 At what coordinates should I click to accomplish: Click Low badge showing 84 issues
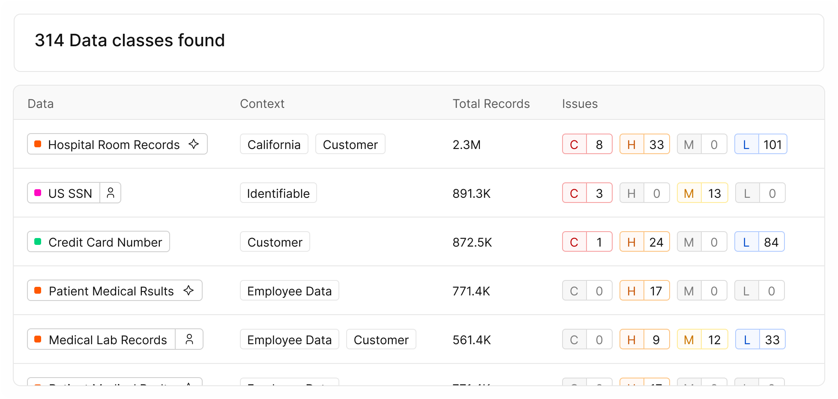point(759,242)
